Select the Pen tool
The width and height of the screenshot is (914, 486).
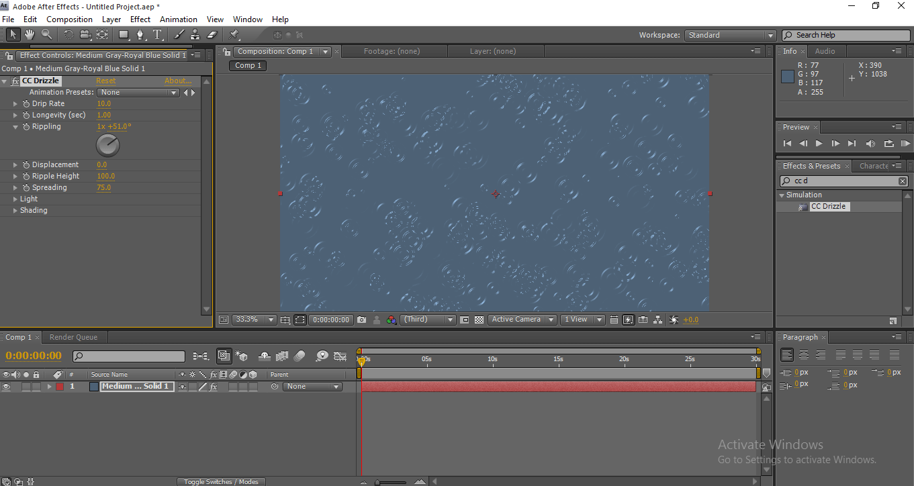[x=140, y=34]
